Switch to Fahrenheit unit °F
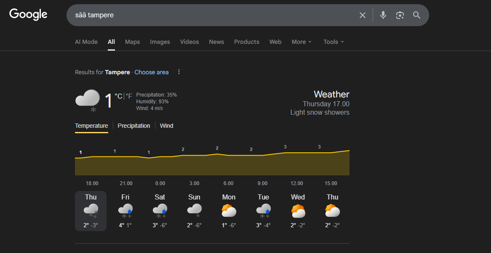Image resolution: width=491 pixels, height=253 pixels. pyautogui.click(x=129, y=96)
